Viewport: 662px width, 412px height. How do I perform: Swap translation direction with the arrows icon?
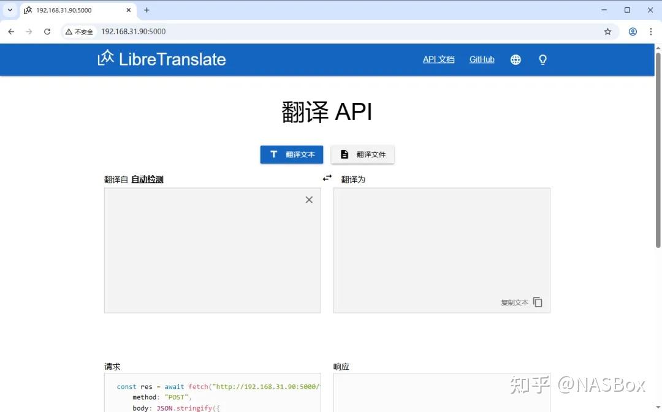pyautogui.click(x=327, y=178)
